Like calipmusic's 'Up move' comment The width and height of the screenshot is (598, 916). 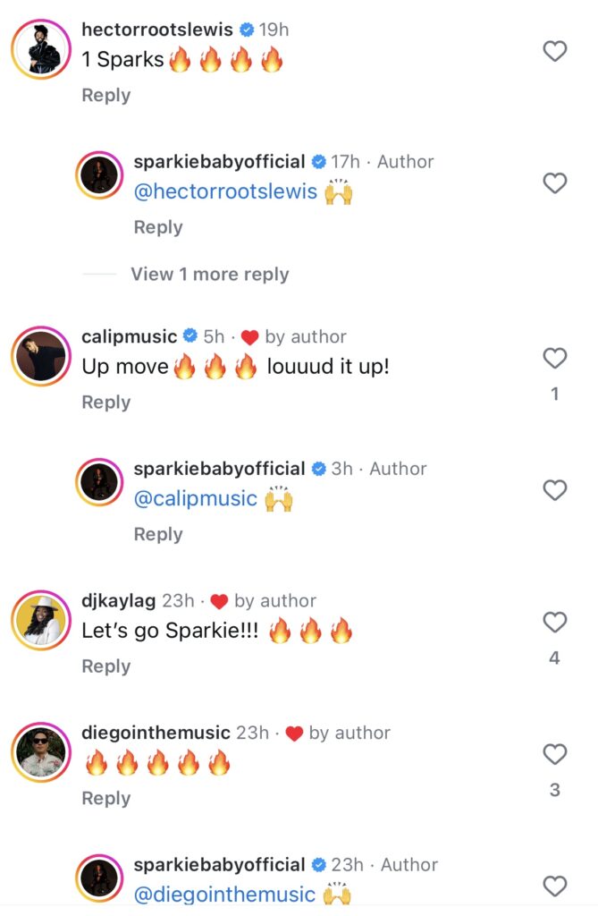click(555, 359)
